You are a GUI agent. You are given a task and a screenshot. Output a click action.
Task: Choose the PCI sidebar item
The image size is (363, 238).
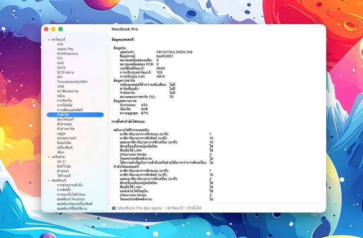(60, 58)
